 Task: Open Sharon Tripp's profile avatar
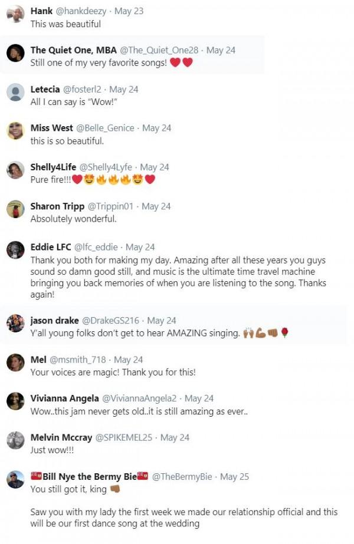[15, 209]
